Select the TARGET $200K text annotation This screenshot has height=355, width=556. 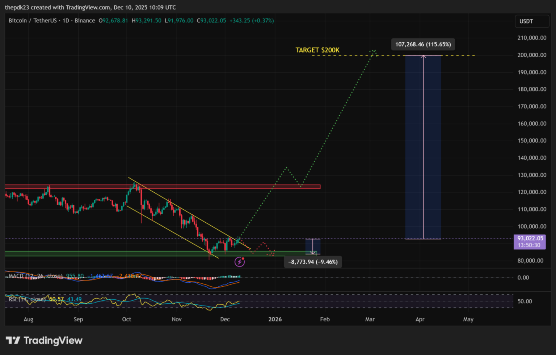pos(317,50)
